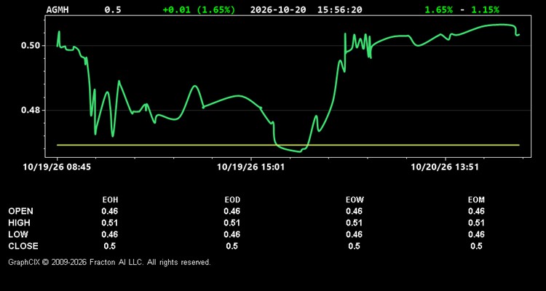
Task: Click the EOM OPEN value 0.46
Action: point(476,211)
